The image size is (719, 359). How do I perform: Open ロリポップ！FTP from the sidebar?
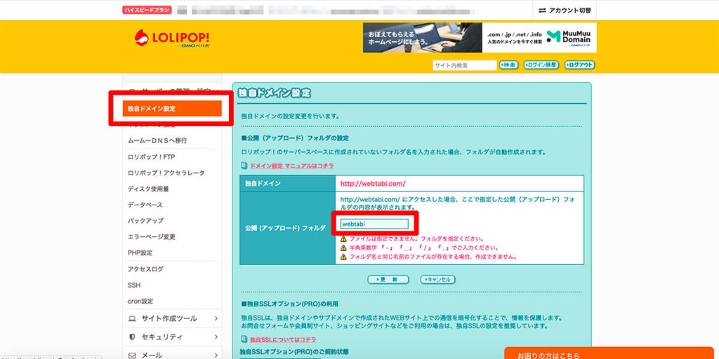click(151, 156)
